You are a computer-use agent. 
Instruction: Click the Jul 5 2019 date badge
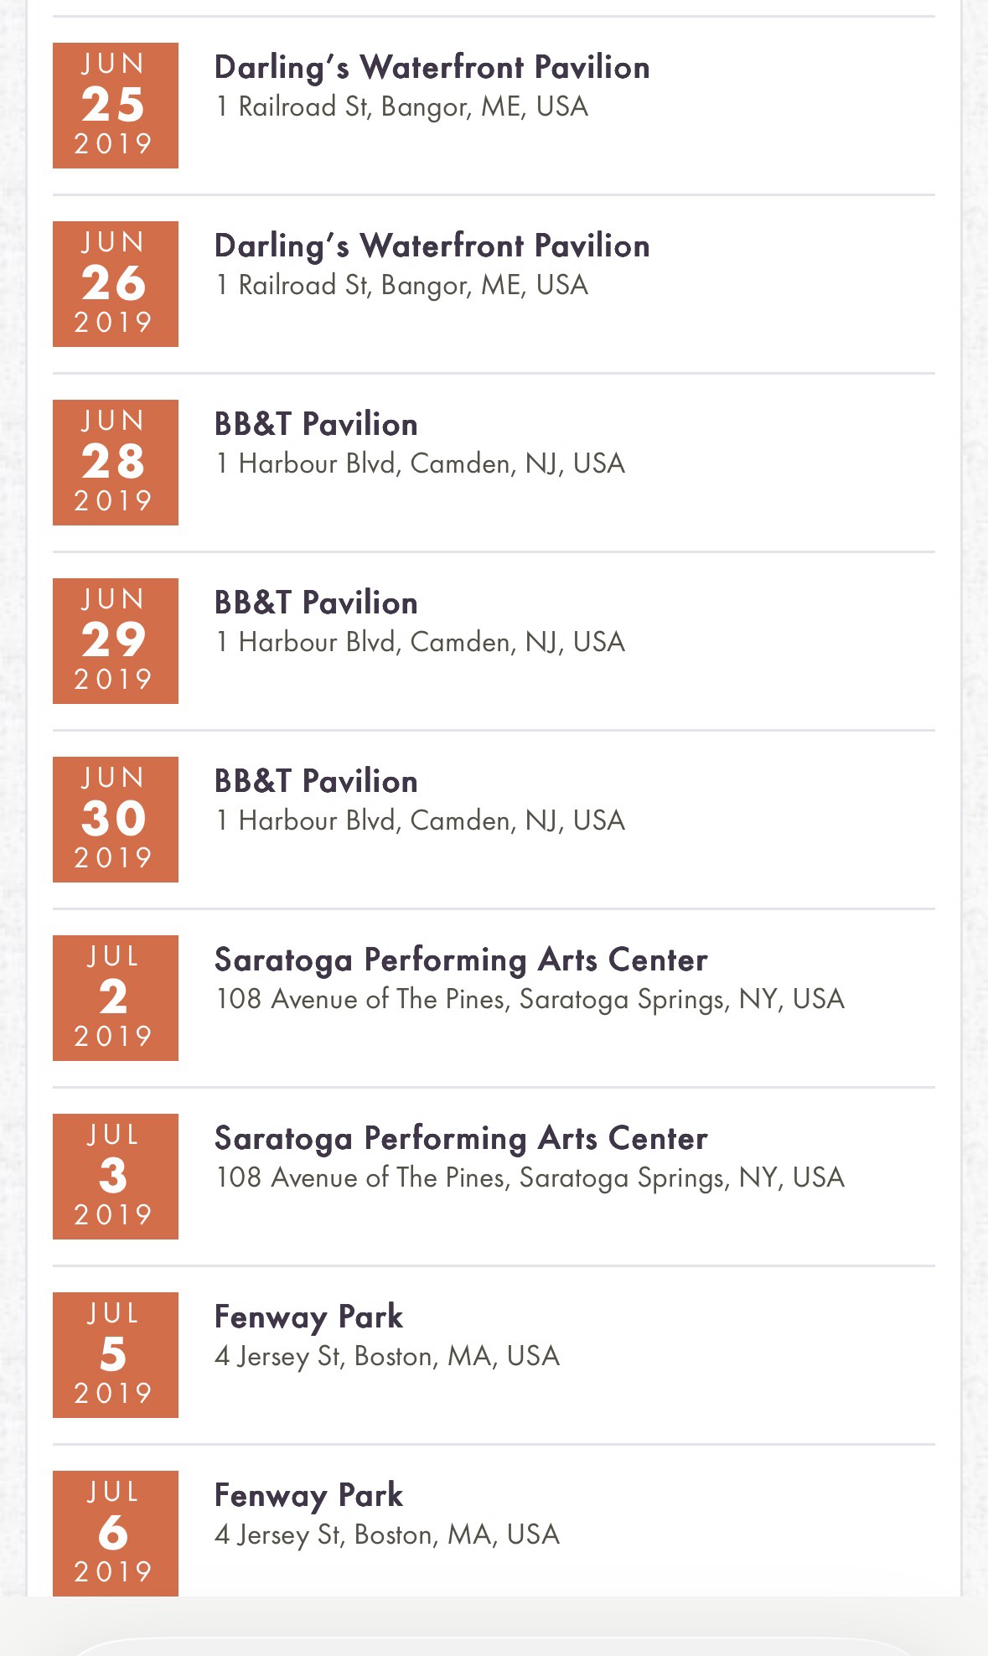116,1355
